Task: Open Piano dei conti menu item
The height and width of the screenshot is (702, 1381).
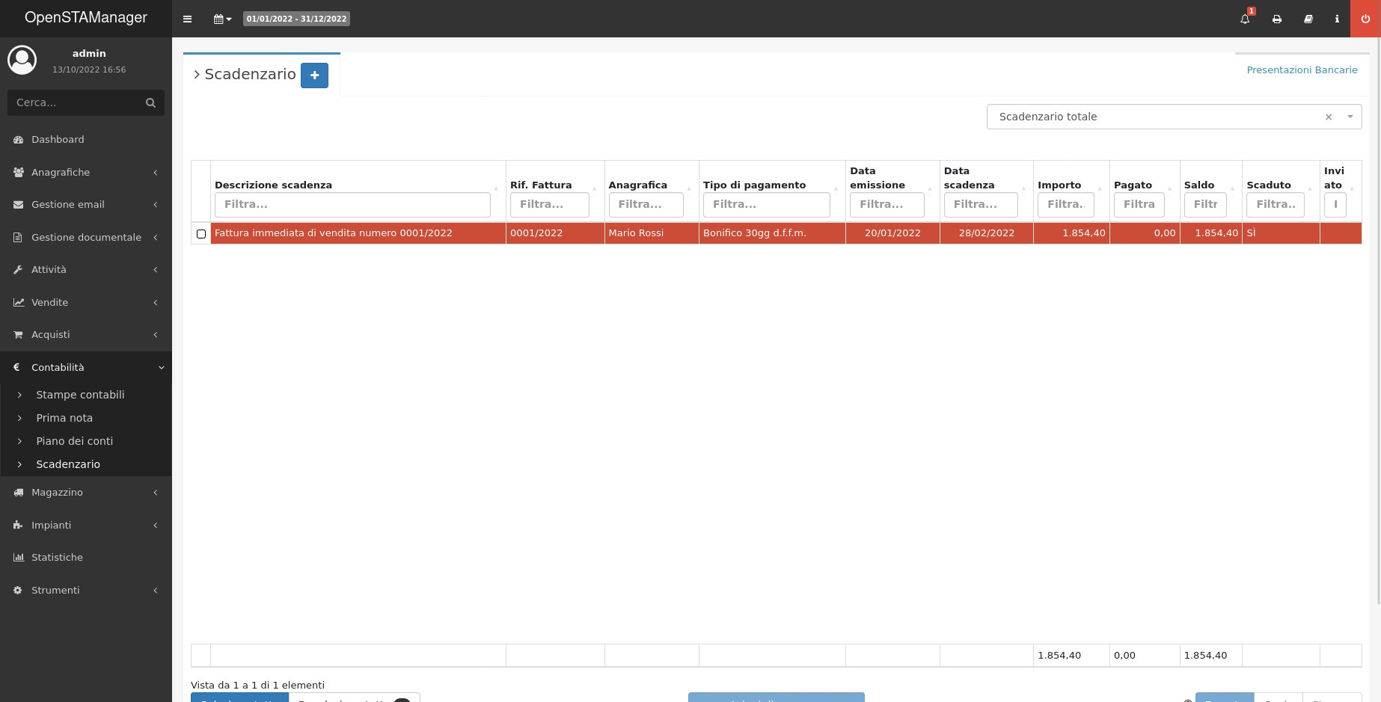Action: click(75, 441)
